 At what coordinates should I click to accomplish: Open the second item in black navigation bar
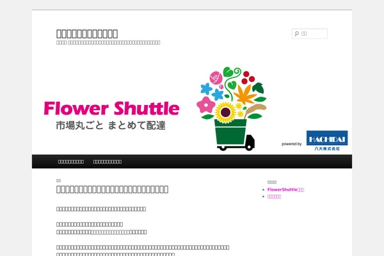tap(108, 162)
